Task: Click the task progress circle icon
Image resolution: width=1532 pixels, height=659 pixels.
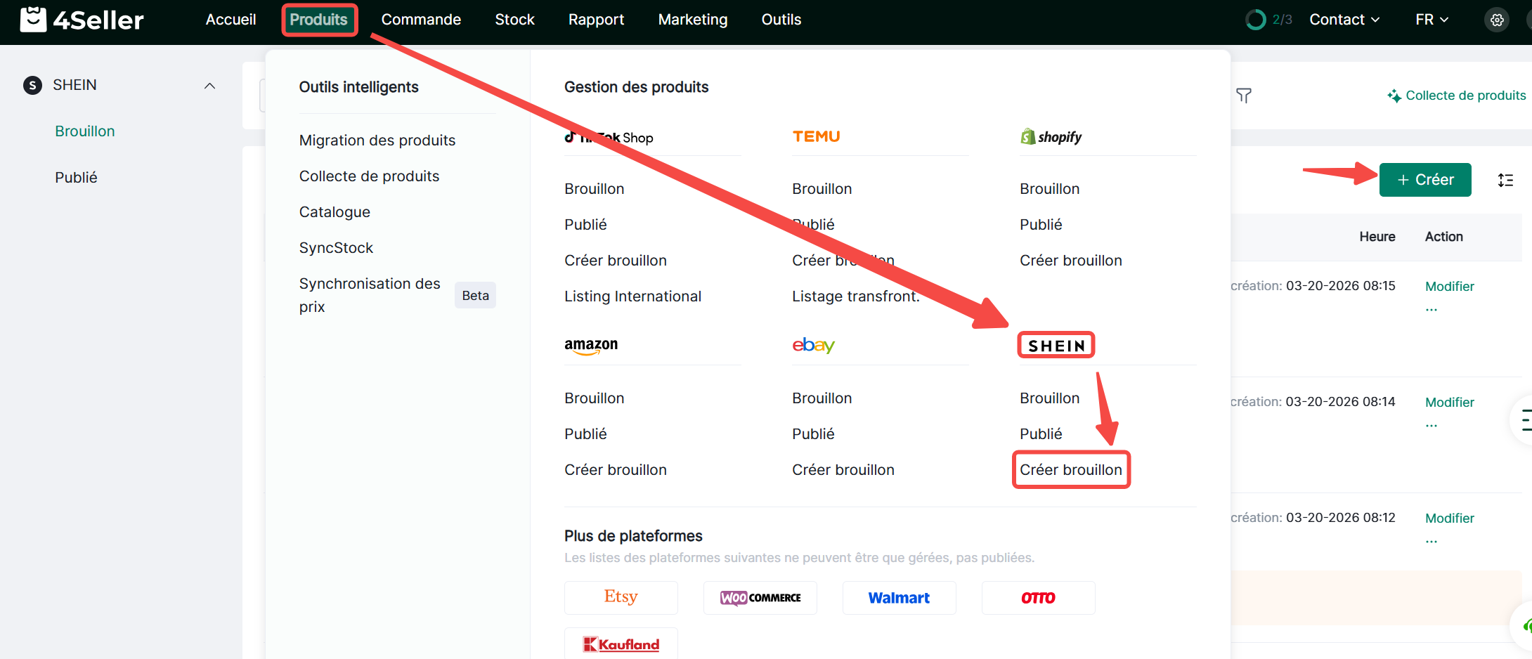Action: (1255, 20)
